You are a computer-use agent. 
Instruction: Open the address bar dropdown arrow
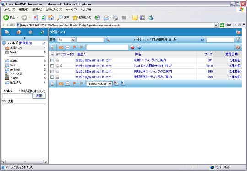click(216, 25)
